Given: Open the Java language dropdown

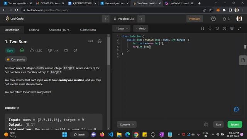Looking at the screenshot, I should [x=122, y=28].
